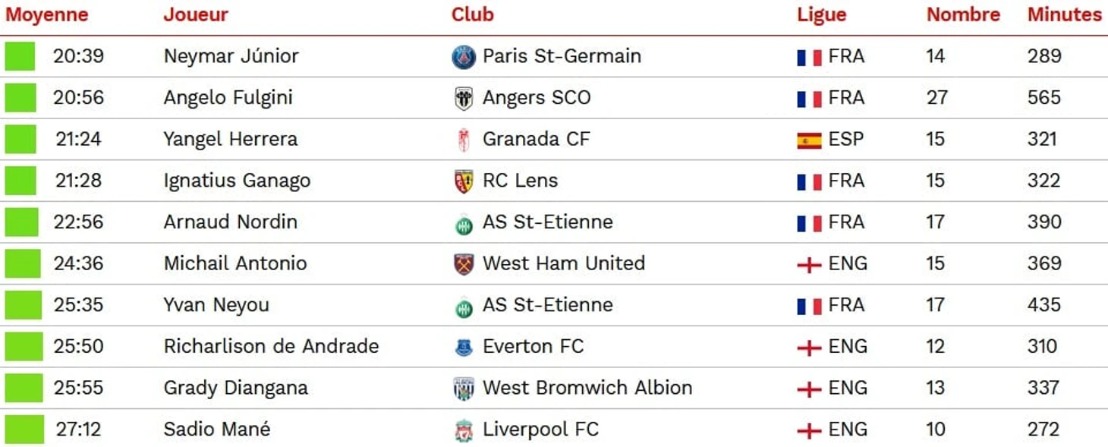The image size is (1108, 447).
Task: Click the green bar beside 27:12
Action: click(x=24, y=430)
